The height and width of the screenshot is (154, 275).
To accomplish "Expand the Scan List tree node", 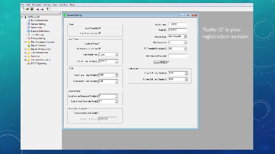I will [x=25, y=56].
